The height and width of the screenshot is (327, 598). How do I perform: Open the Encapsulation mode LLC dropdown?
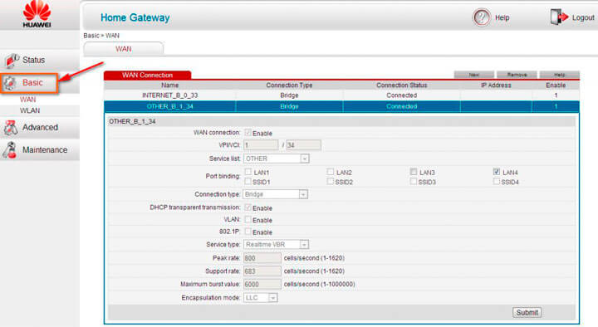coord(260,298)
